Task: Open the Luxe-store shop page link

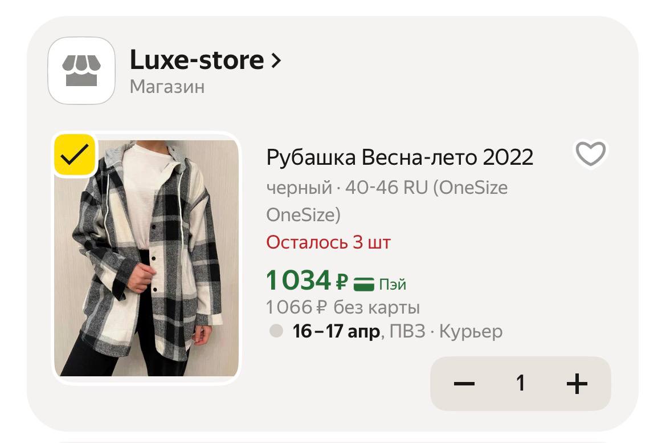Action: 197,60
